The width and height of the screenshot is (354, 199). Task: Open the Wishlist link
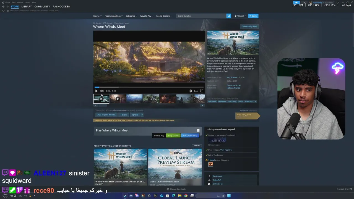point(240,16)
